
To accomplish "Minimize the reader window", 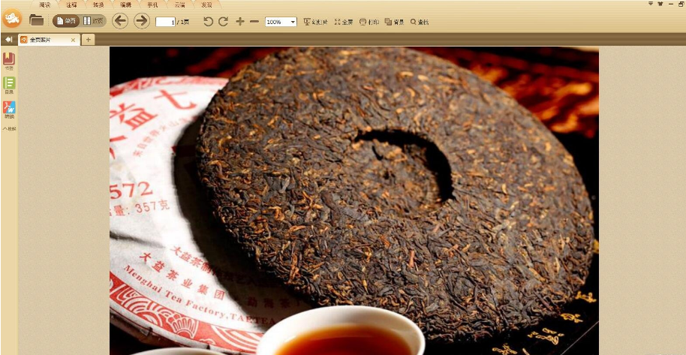I will (x=671, y=4).
